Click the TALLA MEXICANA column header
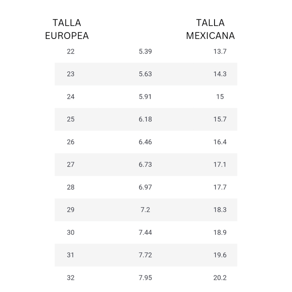Screen dimensions: 292x292 [210, 29]
